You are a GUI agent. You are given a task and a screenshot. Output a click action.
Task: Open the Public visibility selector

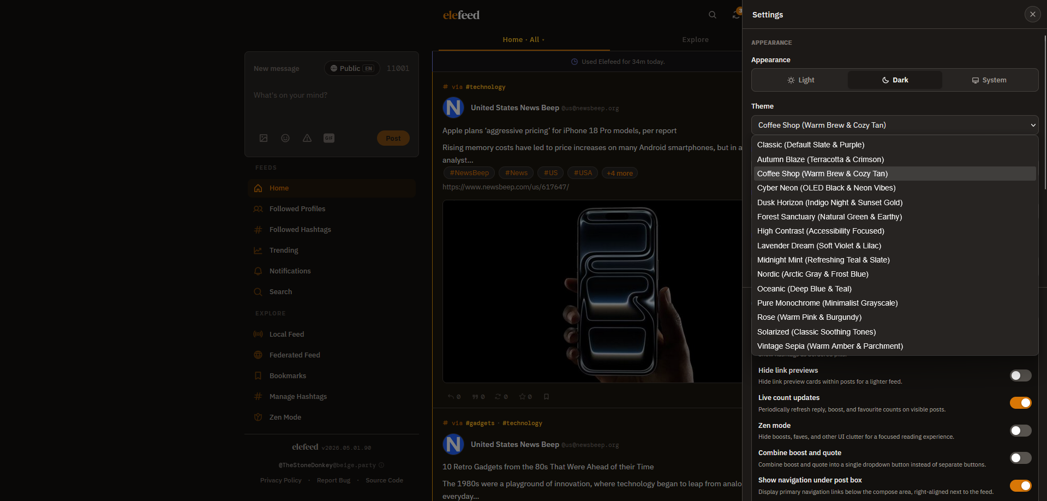[x=352, y=68]
